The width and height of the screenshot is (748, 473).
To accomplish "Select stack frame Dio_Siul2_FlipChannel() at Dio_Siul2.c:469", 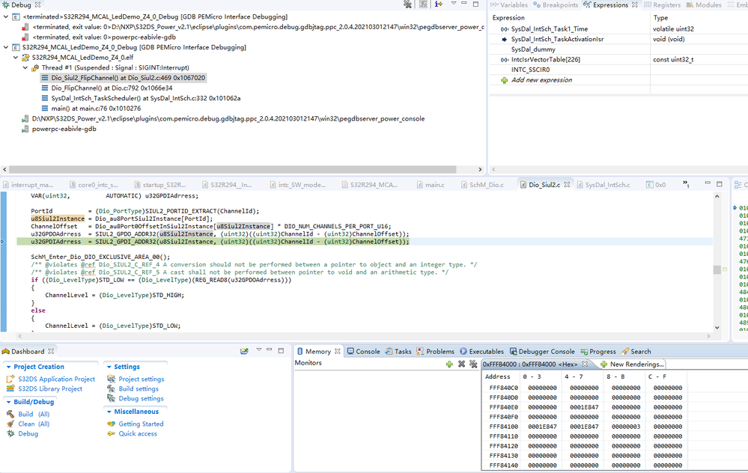I will pos(128,78).
